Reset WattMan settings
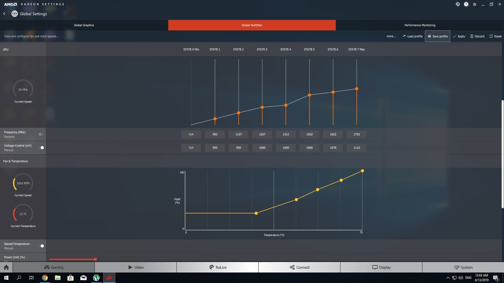Screen dimensions: 504x283 (495, 36)
